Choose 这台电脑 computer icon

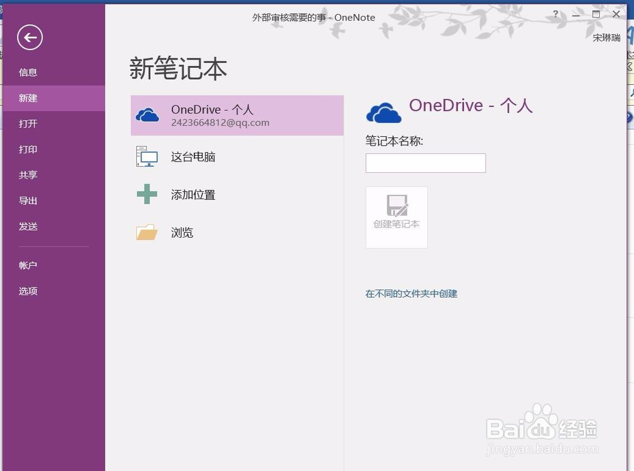pos(147,157)
